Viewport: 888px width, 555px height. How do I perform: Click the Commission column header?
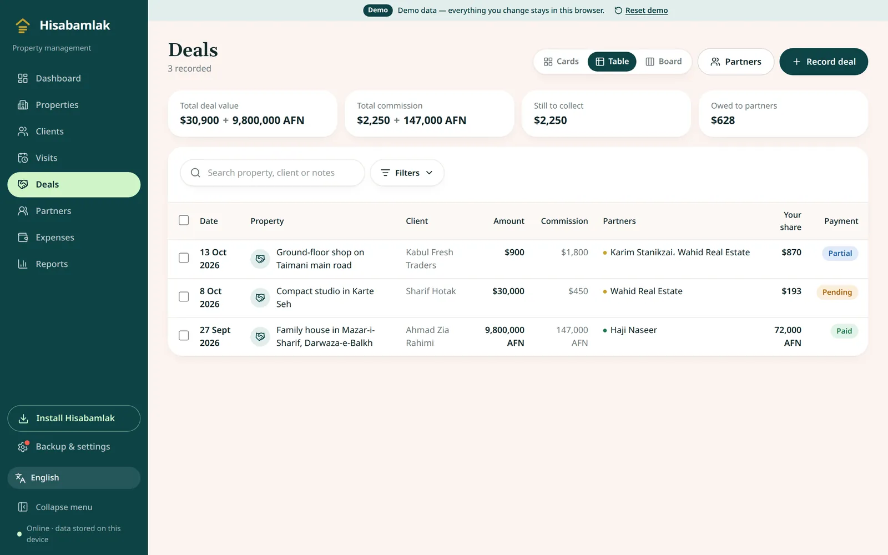pyautogui.click(x=564, y=221)
